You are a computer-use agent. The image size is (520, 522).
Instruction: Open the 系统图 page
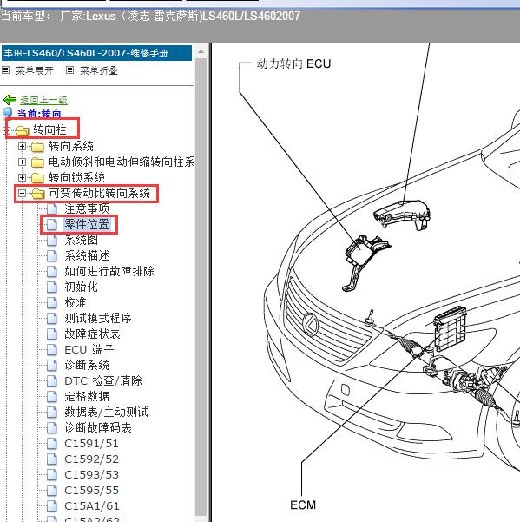82,240
